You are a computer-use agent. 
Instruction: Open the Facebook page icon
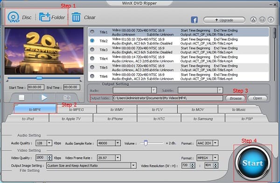[x=194, y=20]
